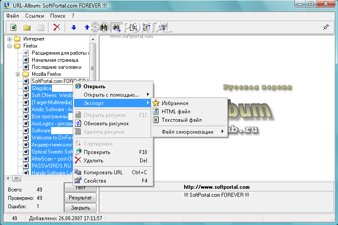Image resolution: width=338 pixels, height=225 pixels.
Task: Choose Копировать URL menu entry
Action: [x=113, y=172]
